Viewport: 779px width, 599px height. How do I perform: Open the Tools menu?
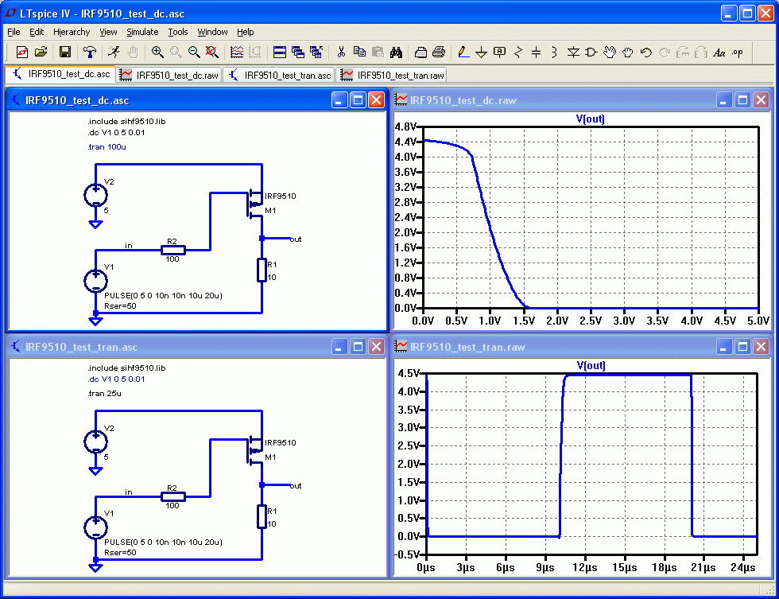[177, 32]
